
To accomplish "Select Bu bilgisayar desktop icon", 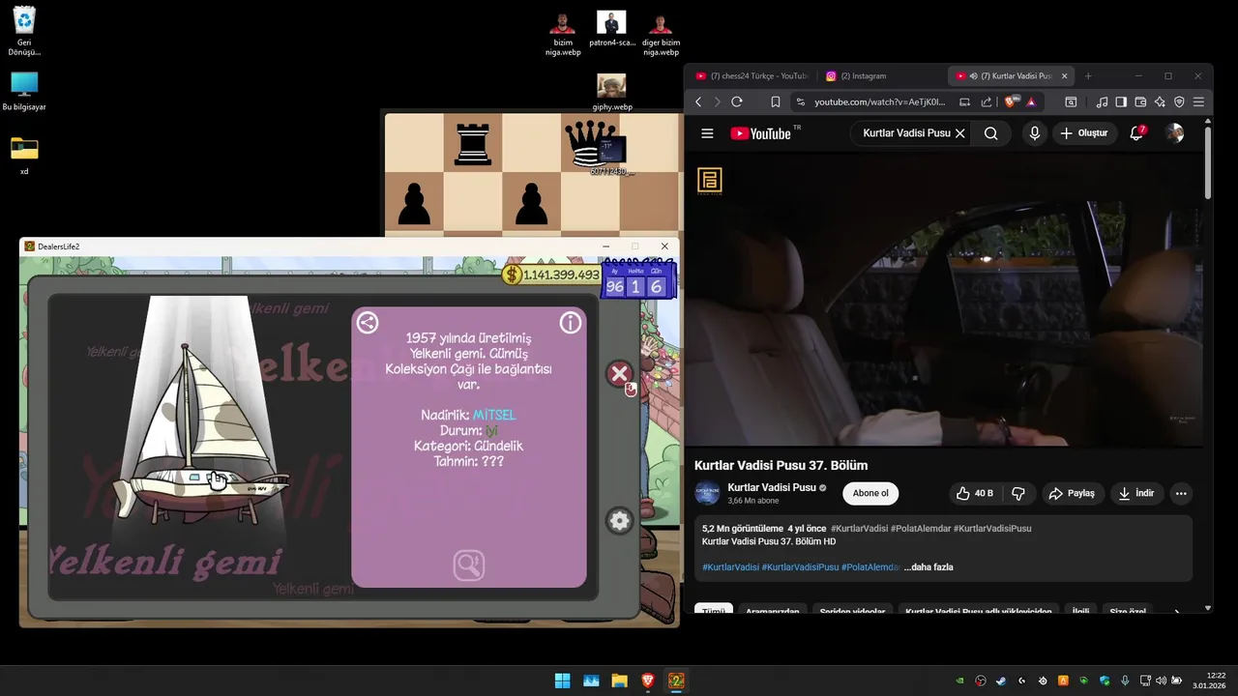I will tap(24, 92).
